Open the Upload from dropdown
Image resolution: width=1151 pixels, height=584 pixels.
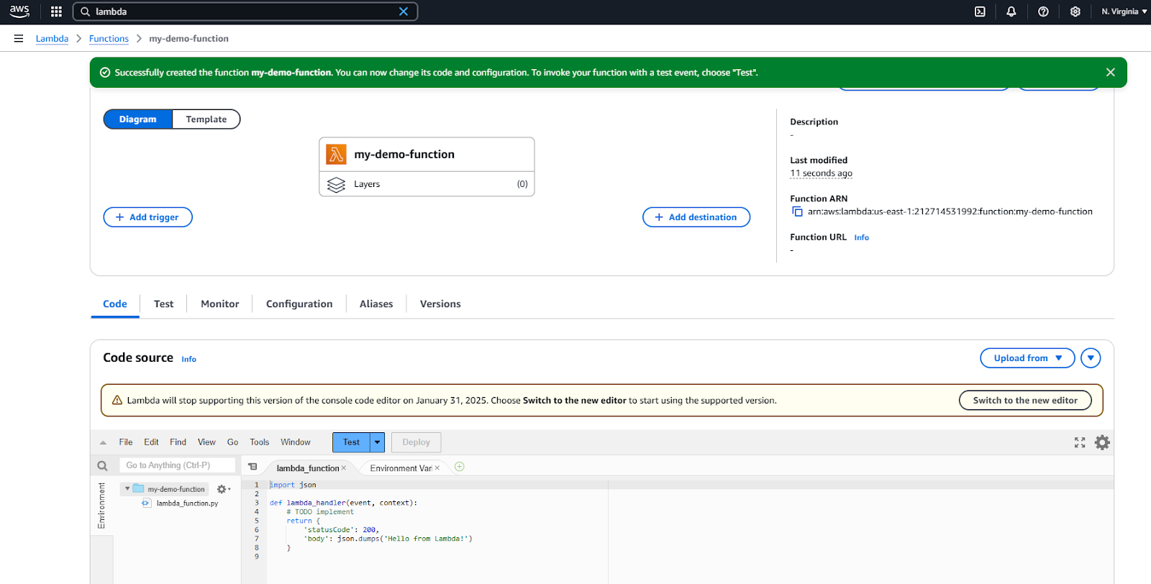[1027, 358]
